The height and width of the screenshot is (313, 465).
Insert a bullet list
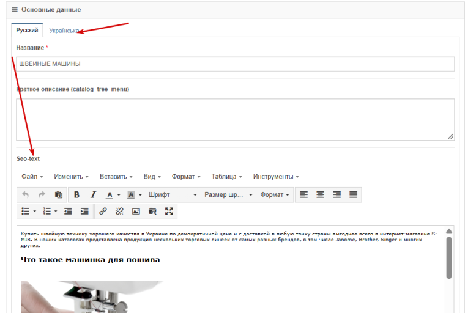[x=26, y=212]
